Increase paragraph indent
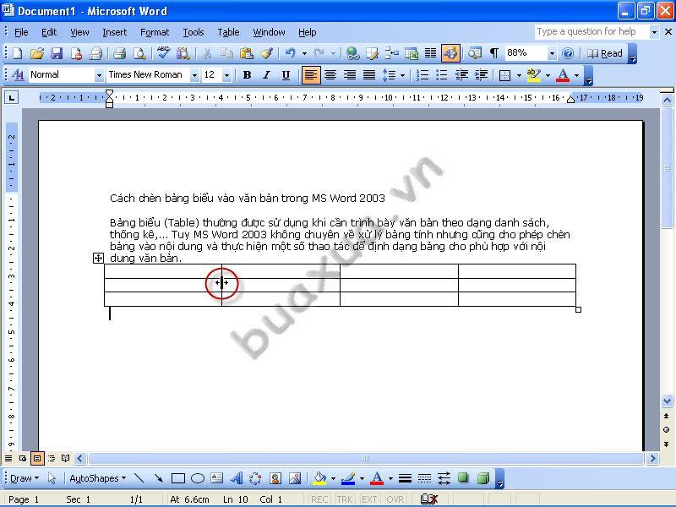 [481, 75]
